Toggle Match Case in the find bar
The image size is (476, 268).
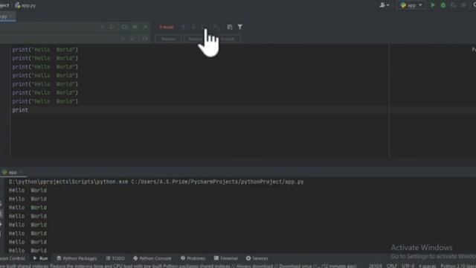tap(125, 27)
